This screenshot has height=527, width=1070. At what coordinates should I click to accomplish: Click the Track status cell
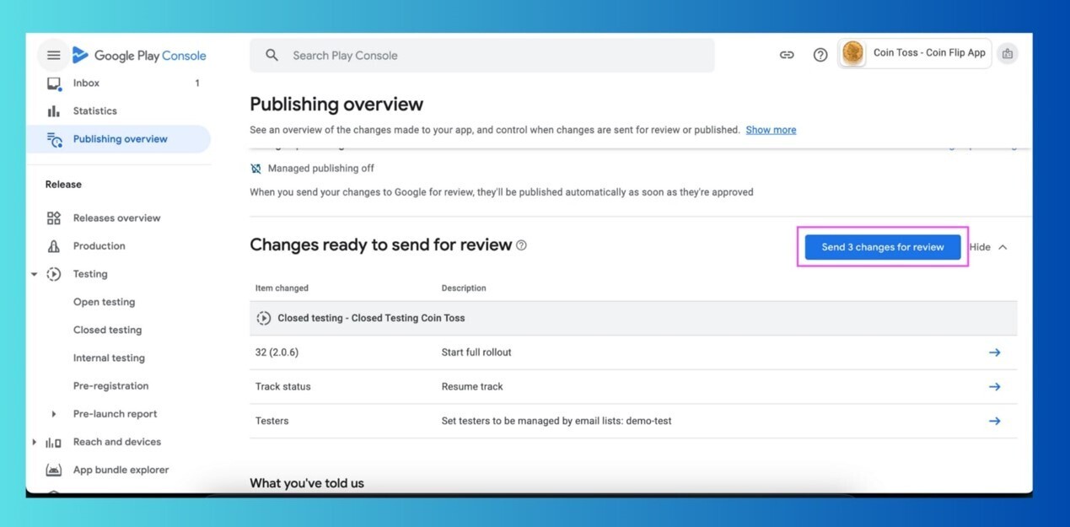tap(282, 387)
